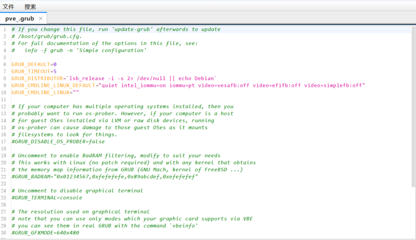Click the #GRUB_BADRAM commented line

(x=105, y=177)
